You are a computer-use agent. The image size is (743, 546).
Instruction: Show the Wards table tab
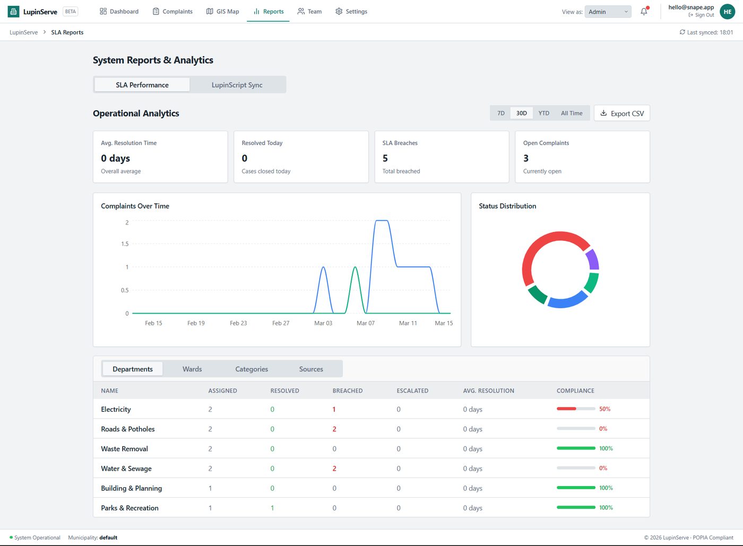[192, 369]
